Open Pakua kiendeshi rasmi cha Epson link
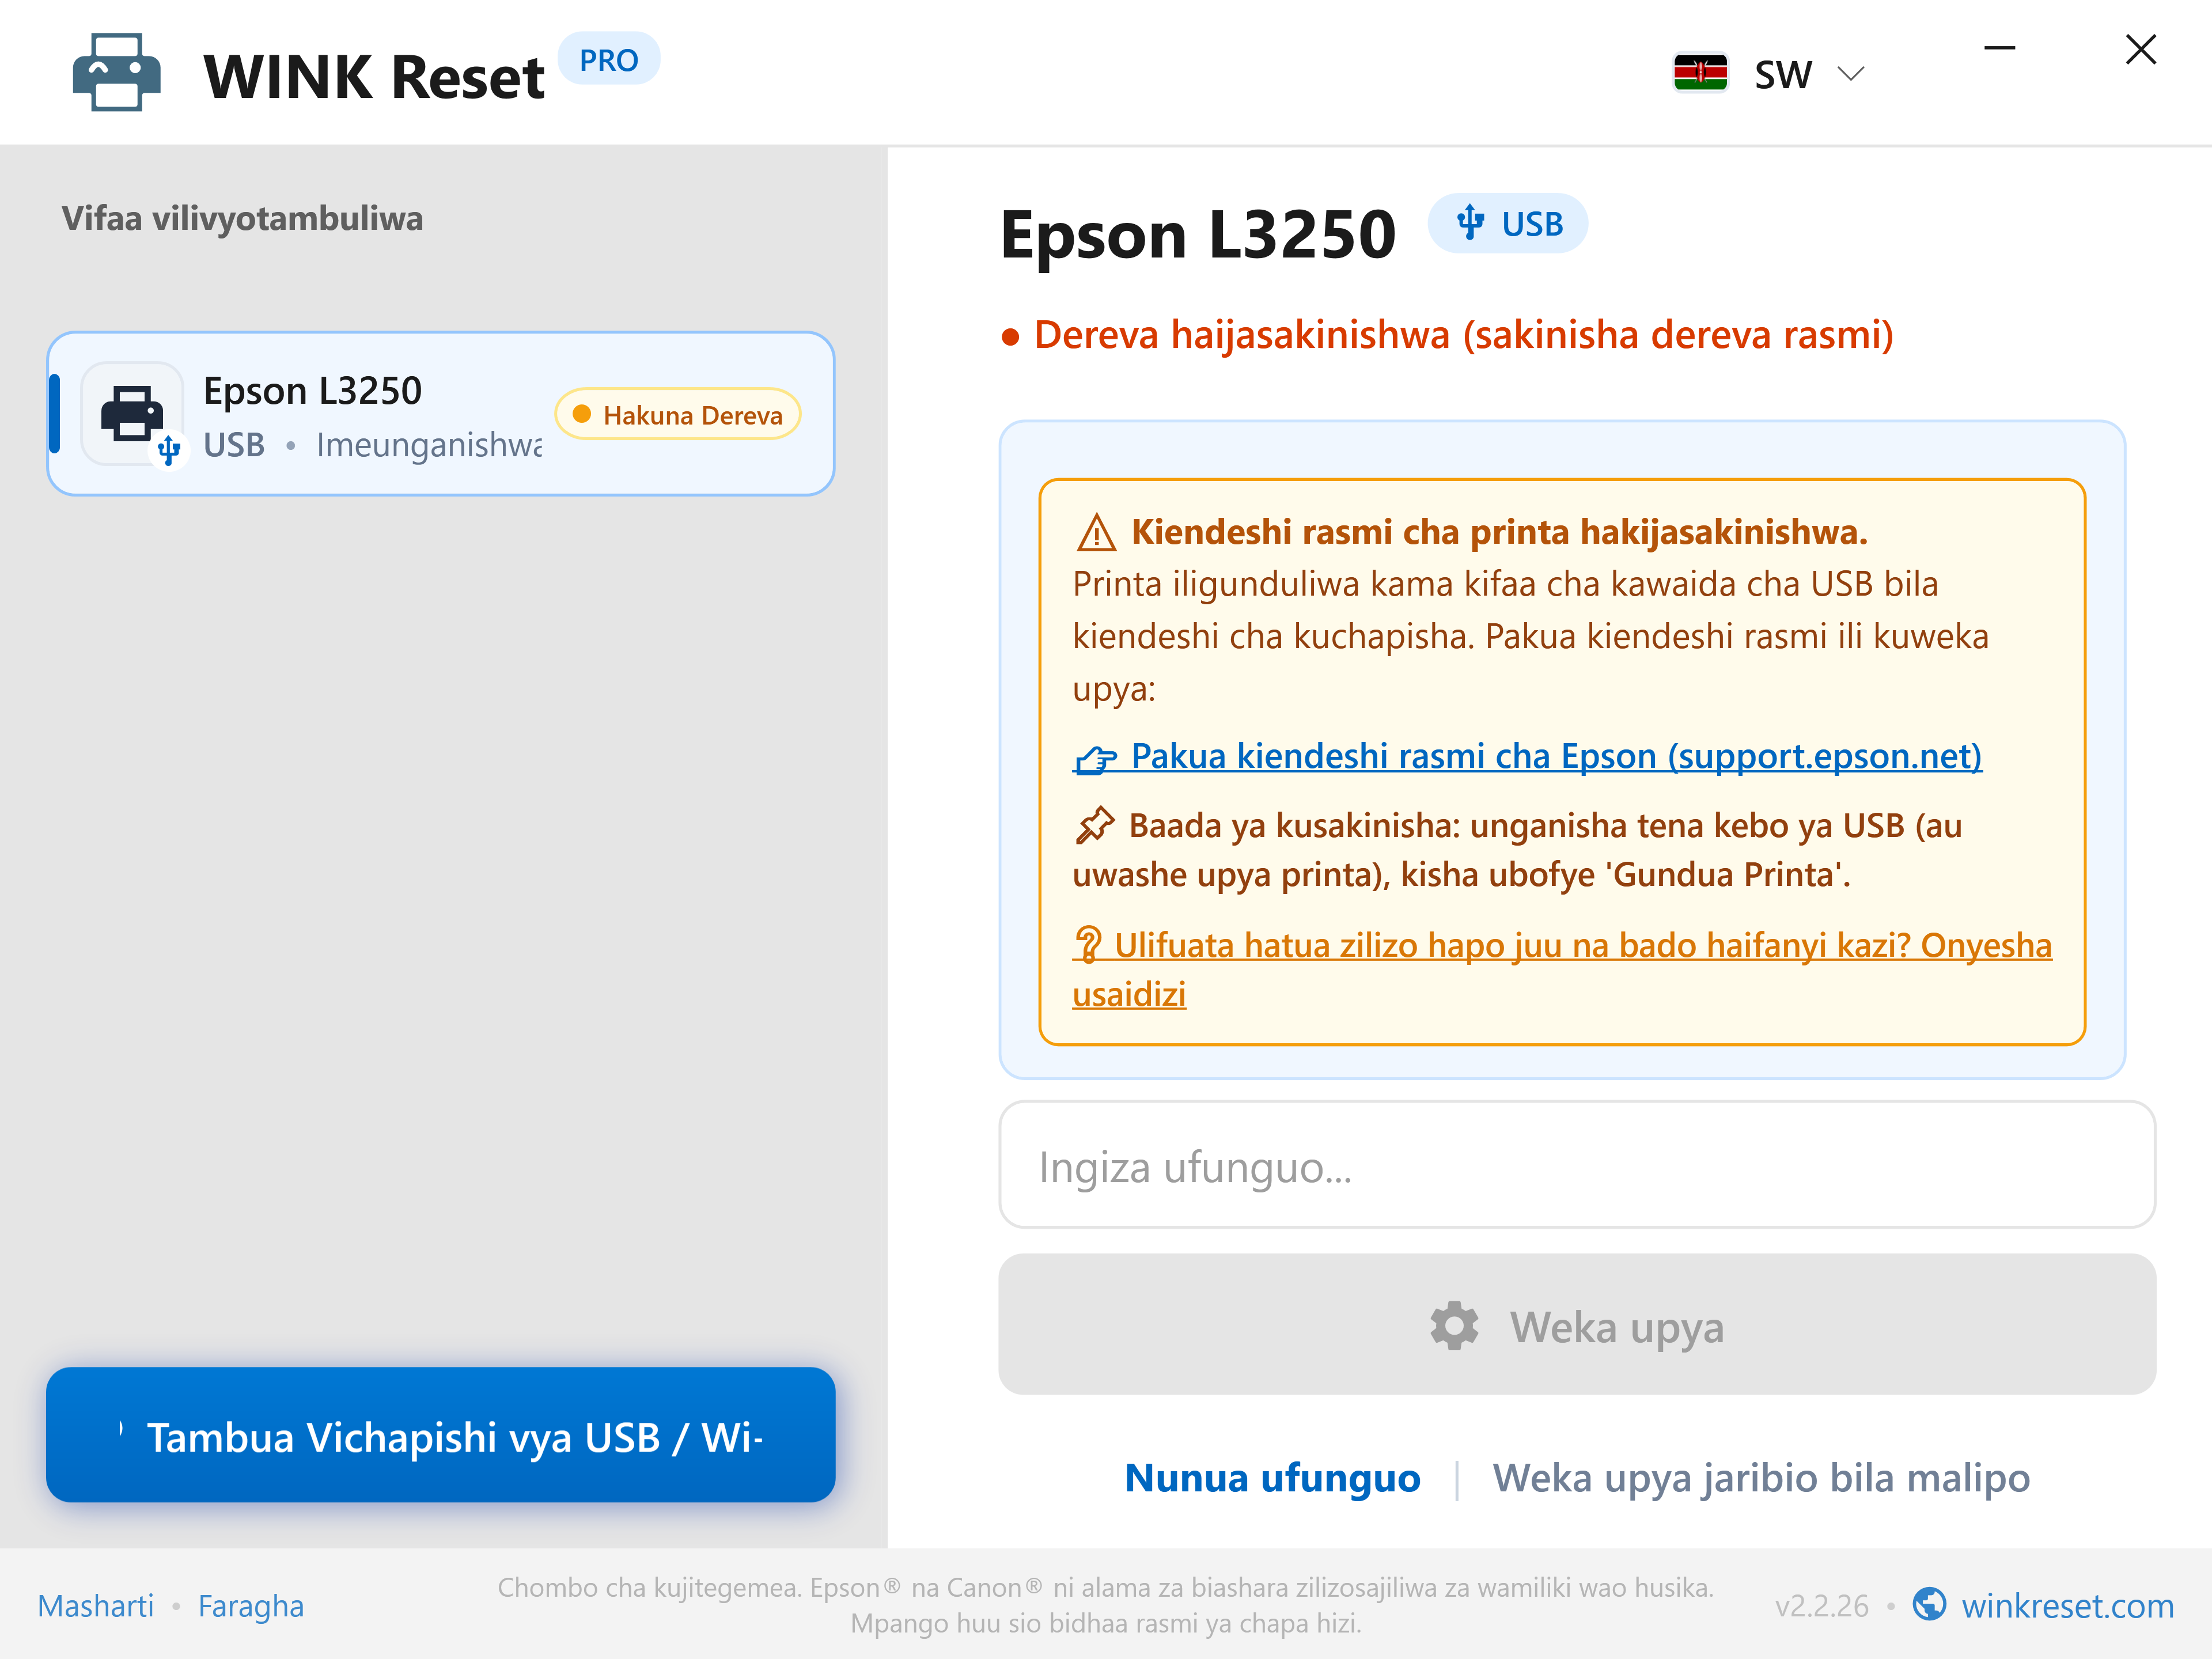 (1527, 756)
